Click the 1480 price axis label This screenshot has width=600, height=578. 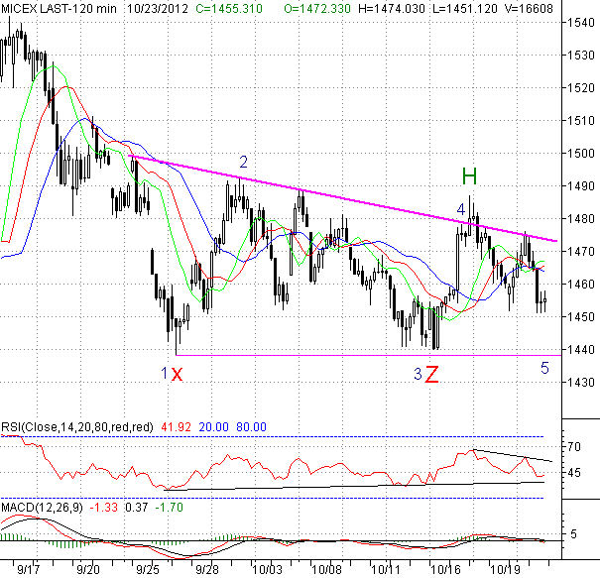[580, 219]
